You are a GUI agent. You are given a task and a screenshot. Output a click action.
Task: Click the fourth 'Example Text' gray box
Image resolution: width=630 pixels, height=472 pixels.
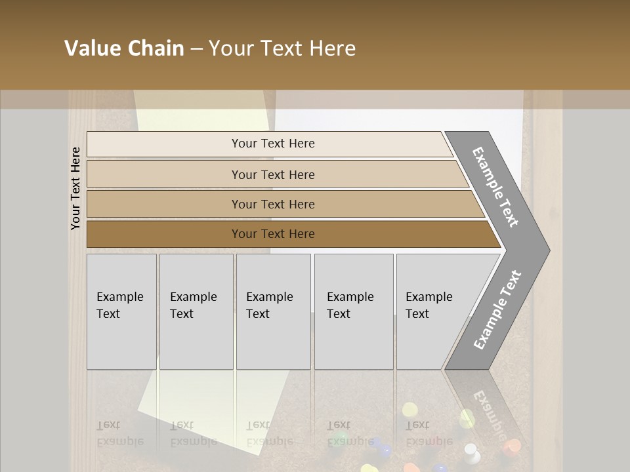click(353, 311)
